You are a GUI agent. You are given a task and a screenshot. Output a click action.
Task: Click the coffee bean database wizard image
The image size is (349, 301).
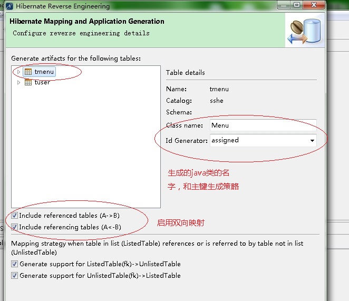point(305,31)
